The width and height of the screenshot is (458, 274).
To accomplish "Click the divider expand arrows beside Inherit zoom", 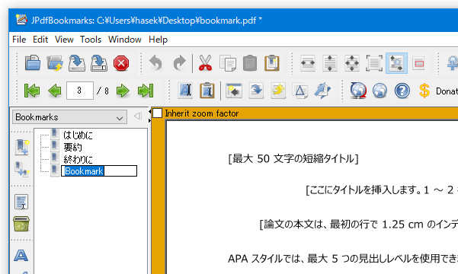I will click(x=150, y=116).
